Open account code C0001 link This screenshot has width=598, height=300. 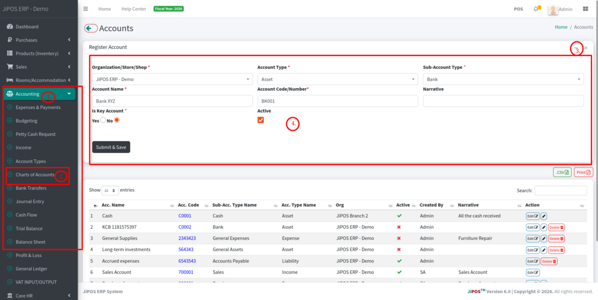(185, 216)
